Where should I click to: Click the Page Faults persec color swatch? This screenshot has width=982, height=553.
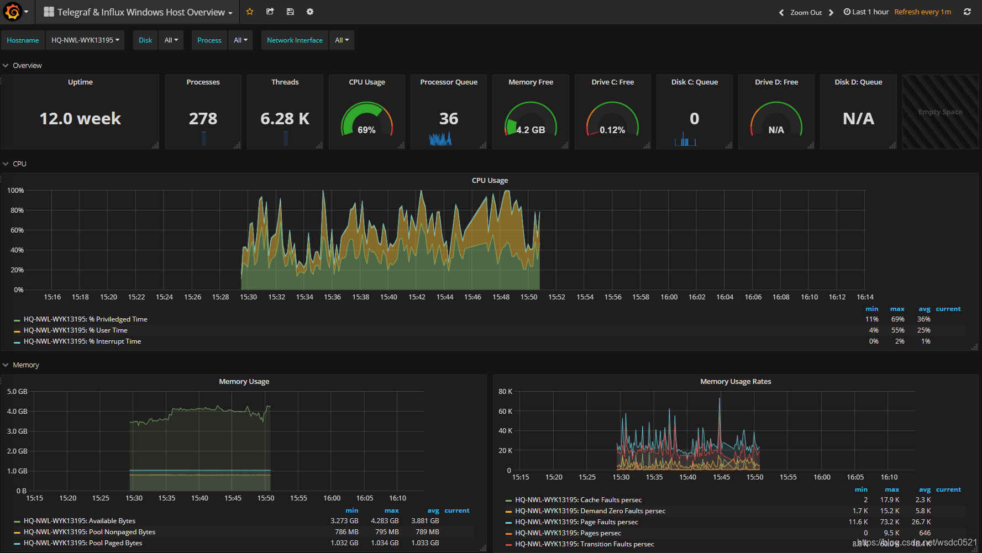click(508, 522)
